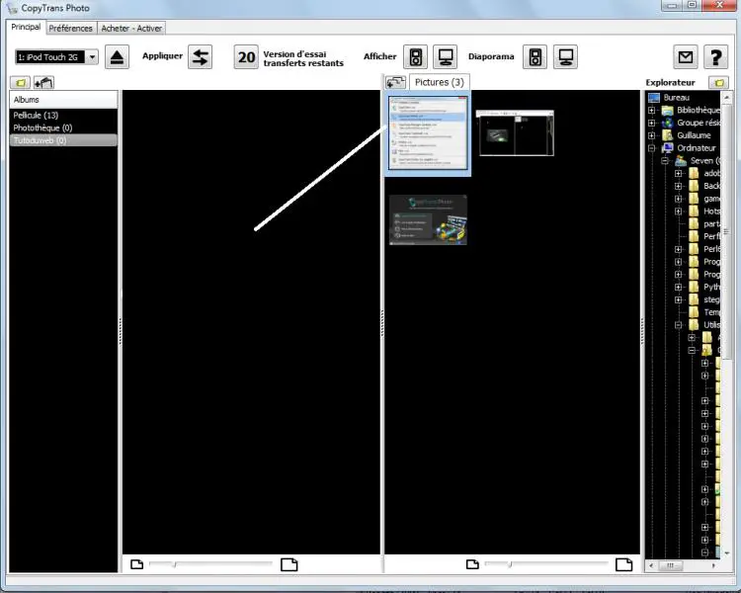Start Diaporama on iPod icon

point(535,57)
